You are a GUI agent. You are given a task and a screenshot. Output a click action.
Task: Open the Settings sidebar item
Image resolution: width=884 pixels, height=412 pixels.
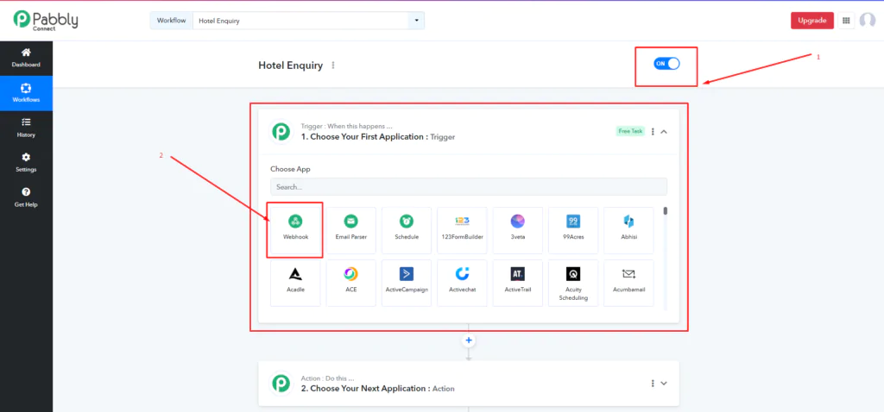click(x=26, y=163)
